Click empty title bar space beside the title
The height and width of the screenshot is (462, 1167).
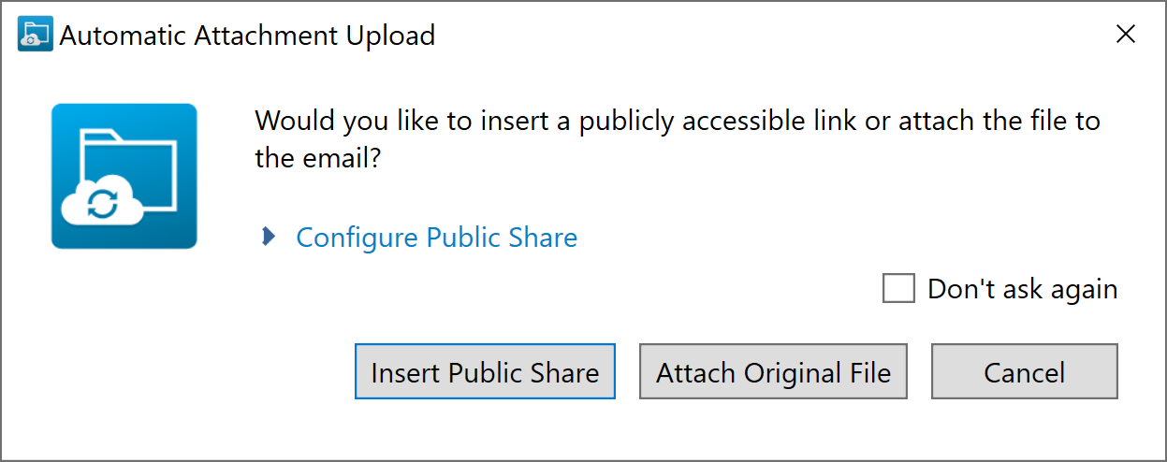click(749, 36)
